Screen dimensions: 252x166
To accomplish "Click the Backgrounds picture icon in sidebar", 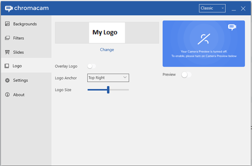I will 7,24.
